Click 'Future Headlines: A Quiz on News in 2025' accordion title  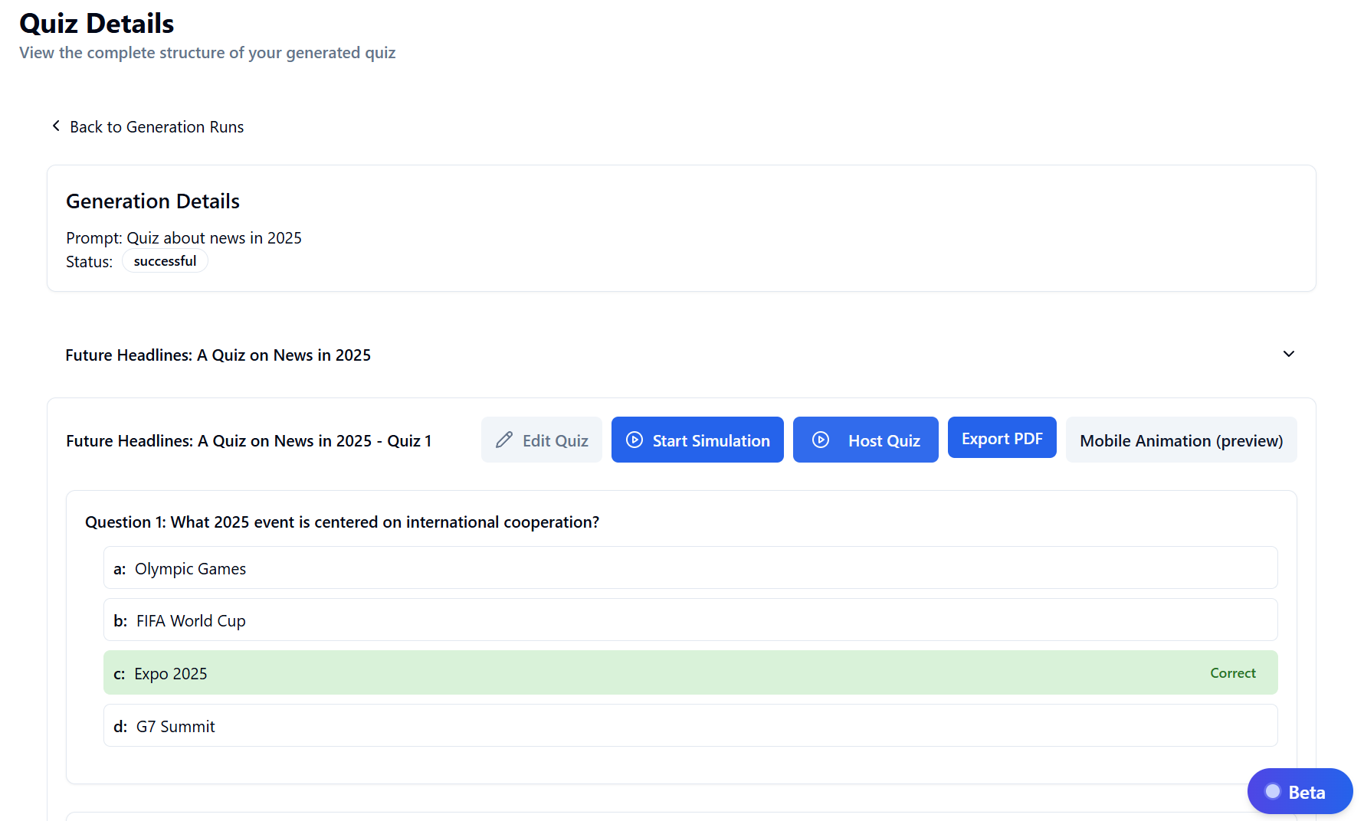click(218, 355)
